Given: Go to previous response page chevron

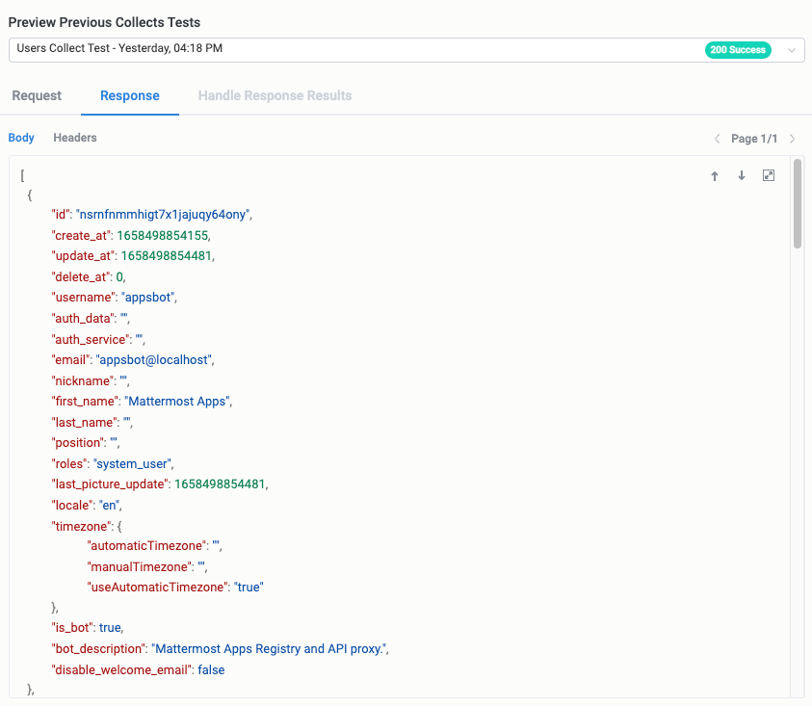Looking at the screenshot, I should pyautogui.click(x=718, y=139).
